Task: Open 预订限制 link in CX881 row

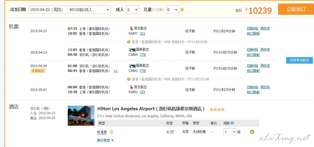Action: click(x=253, y=71)
